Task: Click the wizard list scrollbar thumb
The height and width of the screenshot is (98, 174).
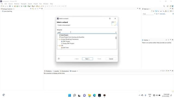Action: tap(116, 38)
